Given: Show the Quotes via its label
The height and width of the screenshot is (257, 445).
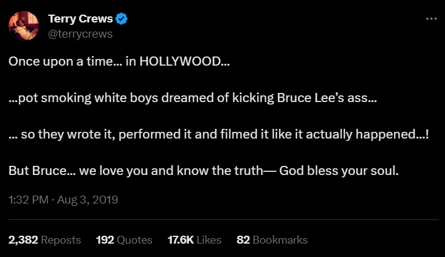Looking at the screenshot, I should coord(134,240).
